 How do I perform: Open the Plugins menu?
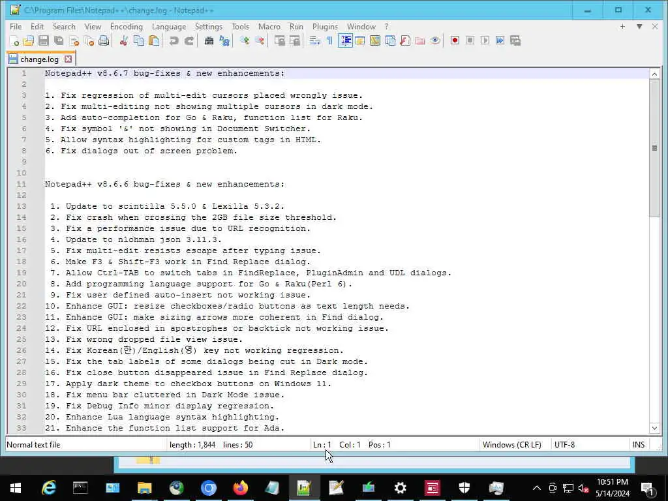coord(325,26)
